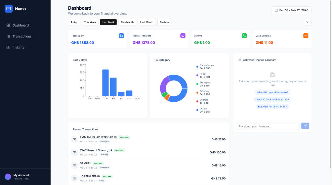The height and width of the screenshot is (185, 332).
Task: Click the large robot icon in assistant panel
Action: tap(272, 75)
